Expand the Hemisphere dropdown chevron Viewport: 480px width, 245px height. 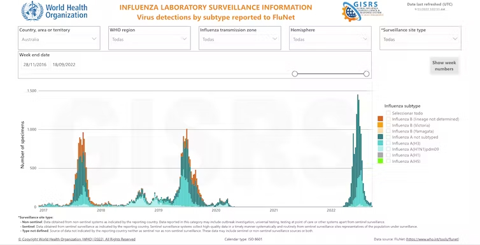[365, 39]
